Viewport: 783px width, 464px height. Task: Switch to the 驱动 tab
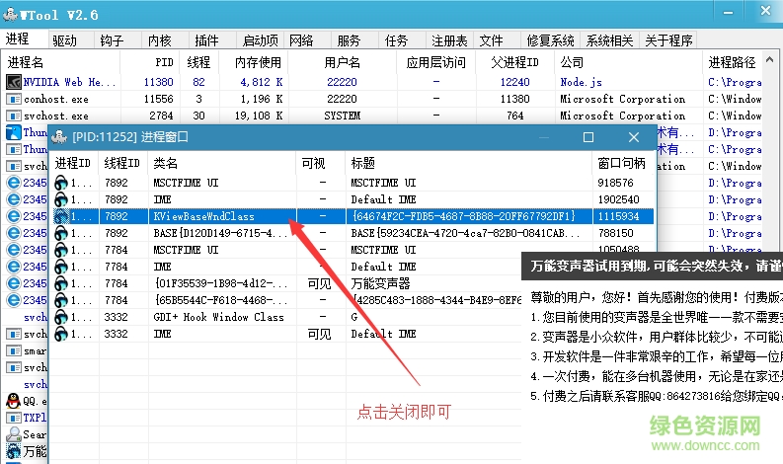tap(65, 40)
